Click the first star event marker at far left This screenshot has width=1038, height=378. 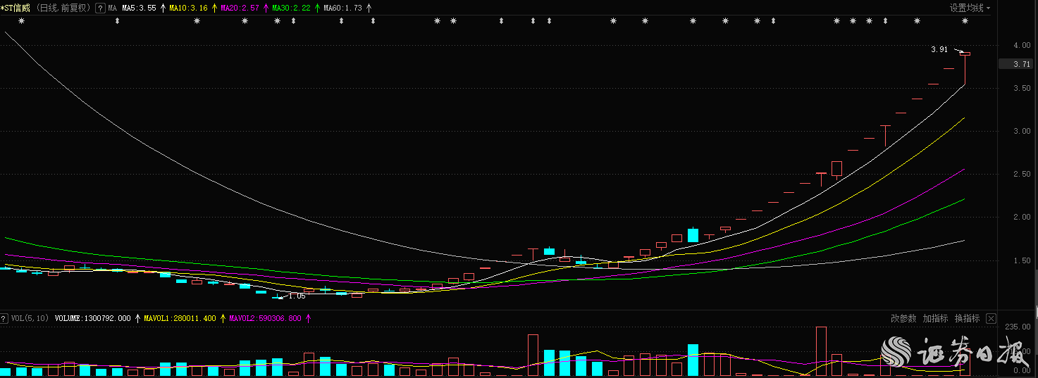pyautogui.click(x=21, y=21)
